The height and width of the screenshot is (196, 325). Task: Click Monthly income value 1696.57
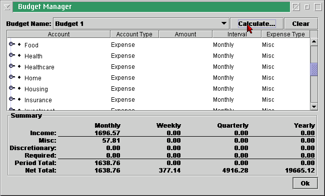107,133
